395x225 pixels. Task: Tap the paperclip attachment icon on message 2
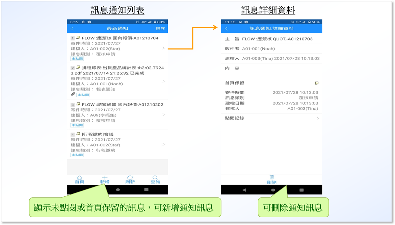pyautogui.click(x=73, y=94)
